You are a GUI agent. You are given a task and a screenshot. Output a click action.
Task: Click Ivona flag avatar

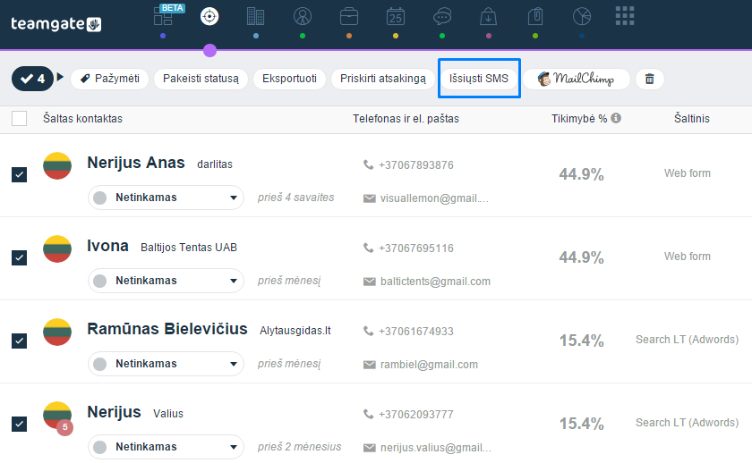point(57,249)
